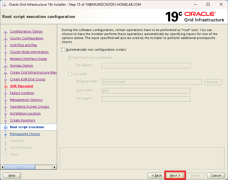Select Use "root" user credential radio button

70,58
